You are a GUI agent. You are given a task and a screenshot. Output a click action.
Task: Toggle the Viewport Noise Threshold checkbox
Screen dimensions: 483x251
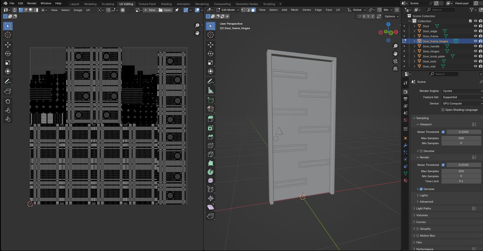click(x=443, y=132)
